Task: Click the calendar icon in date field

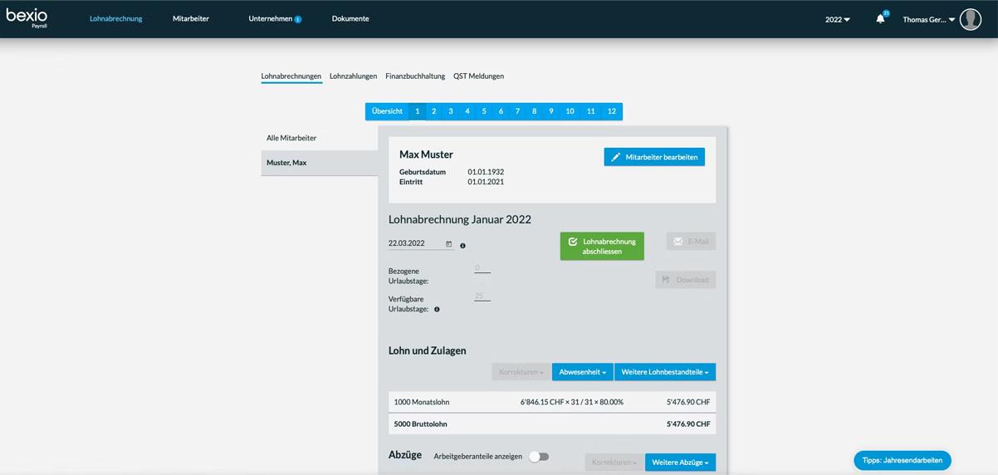Action: click(x=449, y=244)
